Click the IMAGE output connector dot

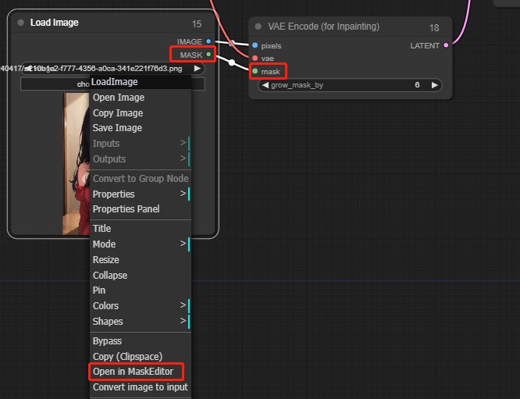tap(208, 41)
